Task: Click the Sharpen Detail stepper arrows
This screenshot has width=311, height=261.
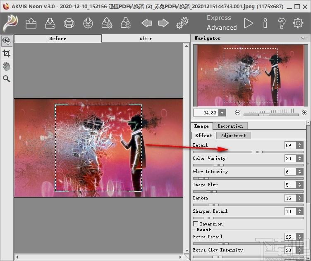Action: coord(299,211)
